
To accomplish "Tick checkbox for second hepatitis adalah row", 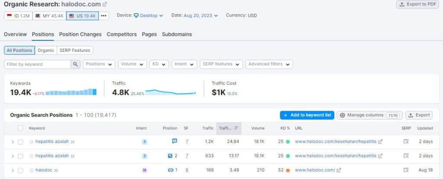I will tap(20, 156).
